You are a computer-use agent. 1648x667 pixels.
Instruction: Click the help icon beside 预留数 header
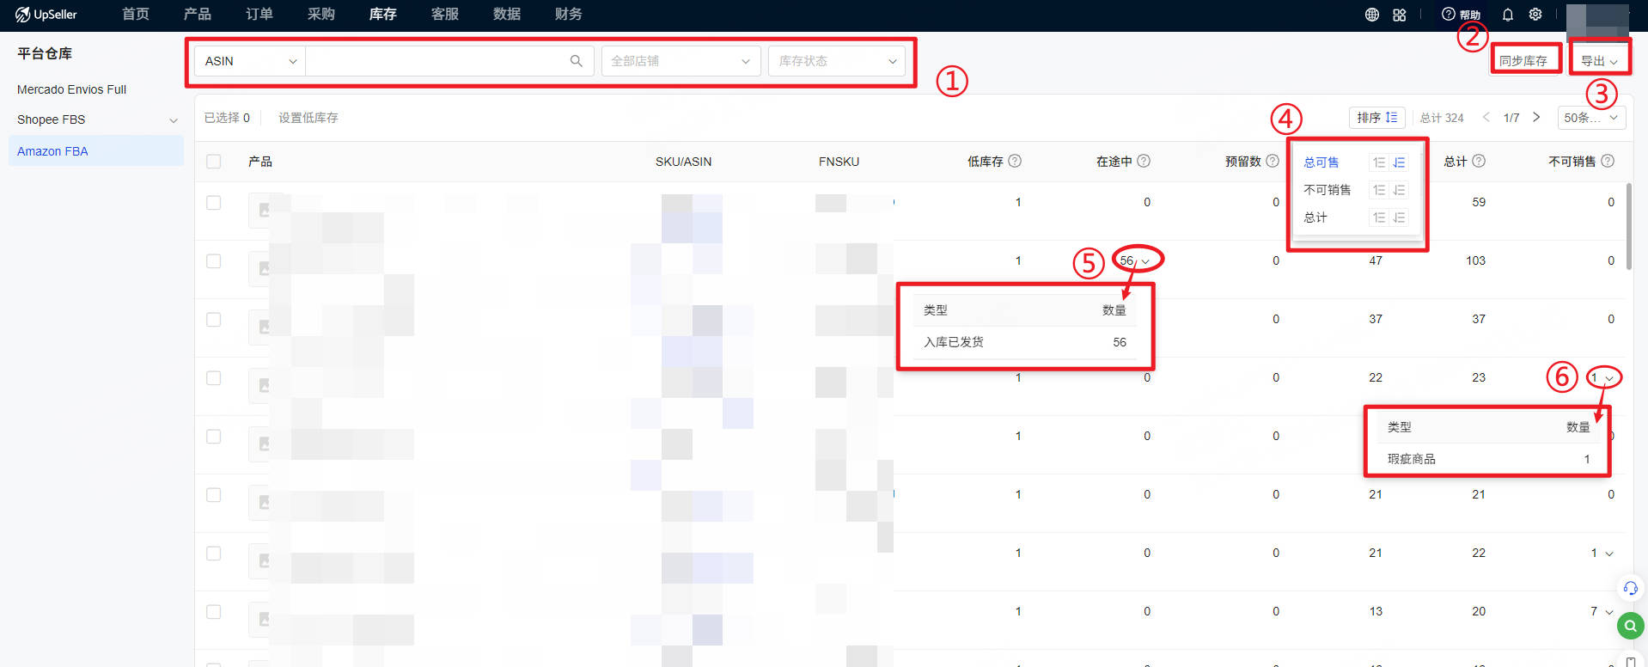coord(1273,161)
